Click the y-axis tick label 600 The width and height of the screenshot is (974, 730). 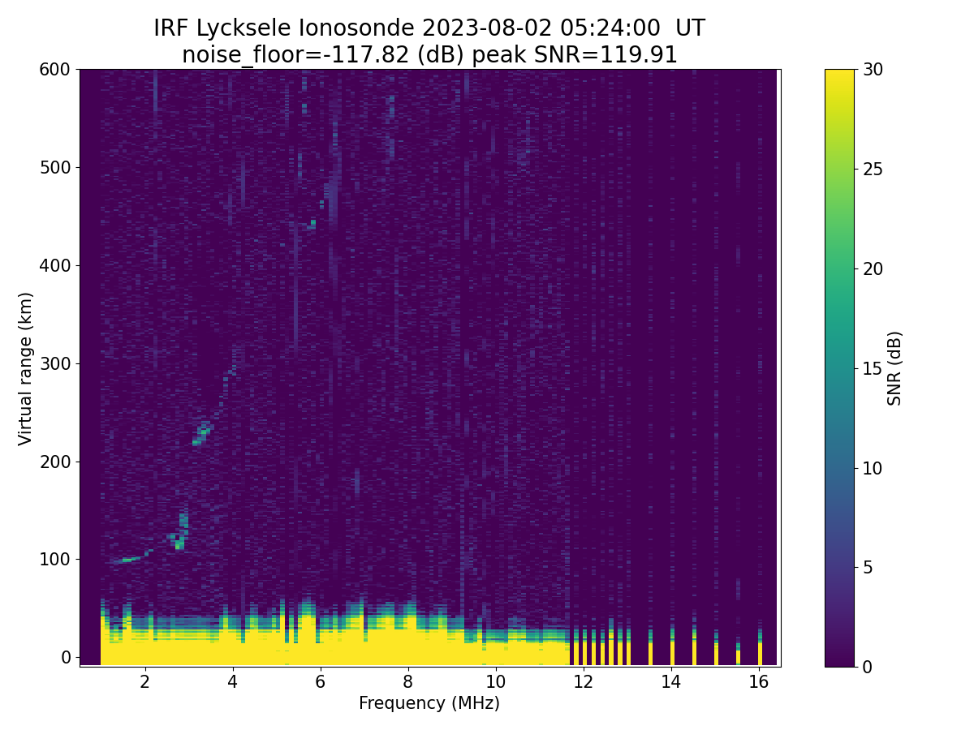pos(55,70)
